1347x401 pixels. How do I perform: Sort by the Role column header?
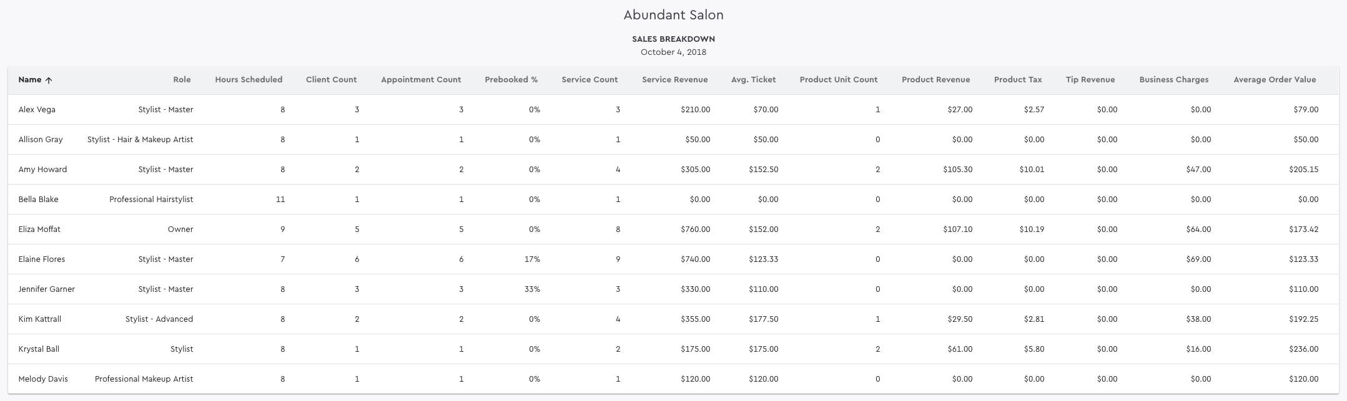tap(182, 80)
